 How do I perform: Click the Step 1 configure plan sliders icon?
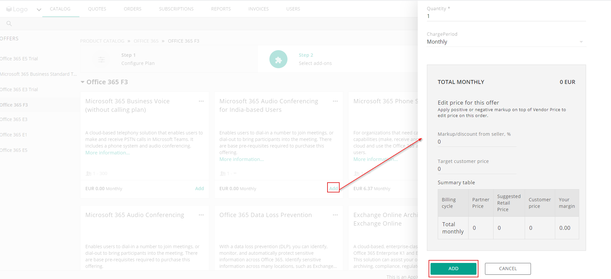pos(101,59)
